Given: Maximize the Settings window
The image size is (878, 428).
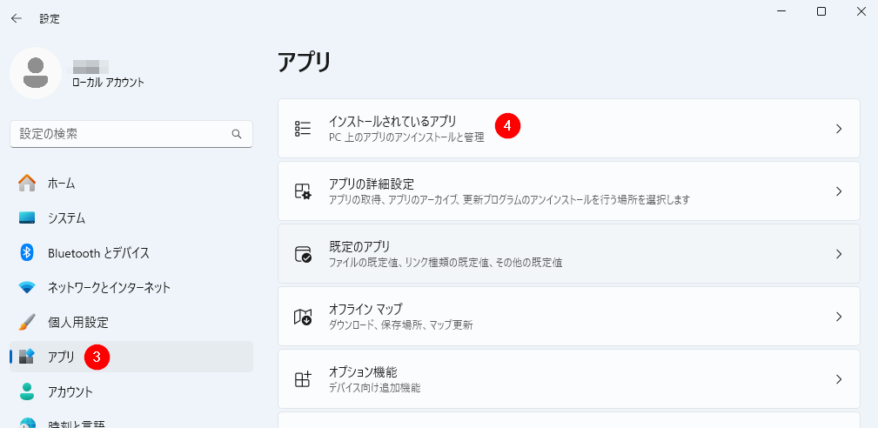Looking at the screenshot, I should [821, 11].
